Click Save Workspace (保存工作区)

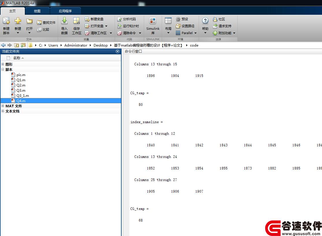(77, 26)
